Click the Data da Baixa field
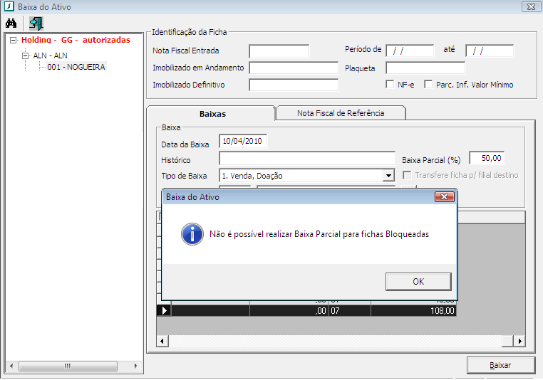543x380 pixels. (x=243, y=141)
